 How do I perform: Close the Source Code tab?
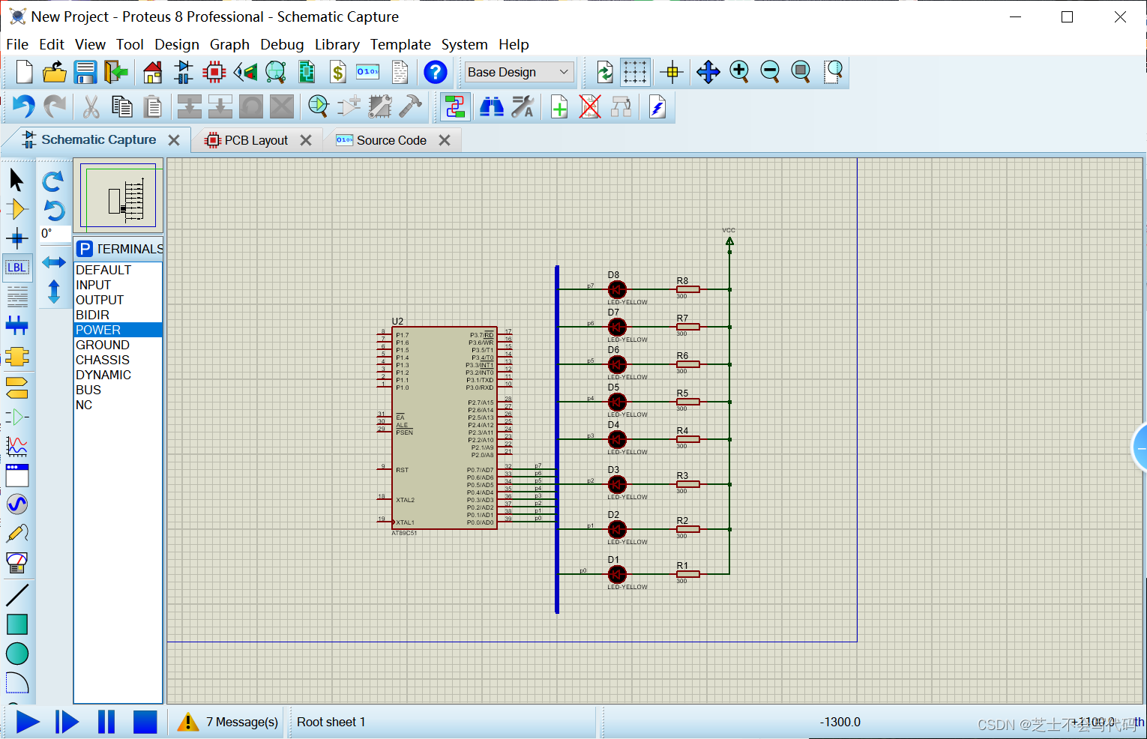coord(445,140)
